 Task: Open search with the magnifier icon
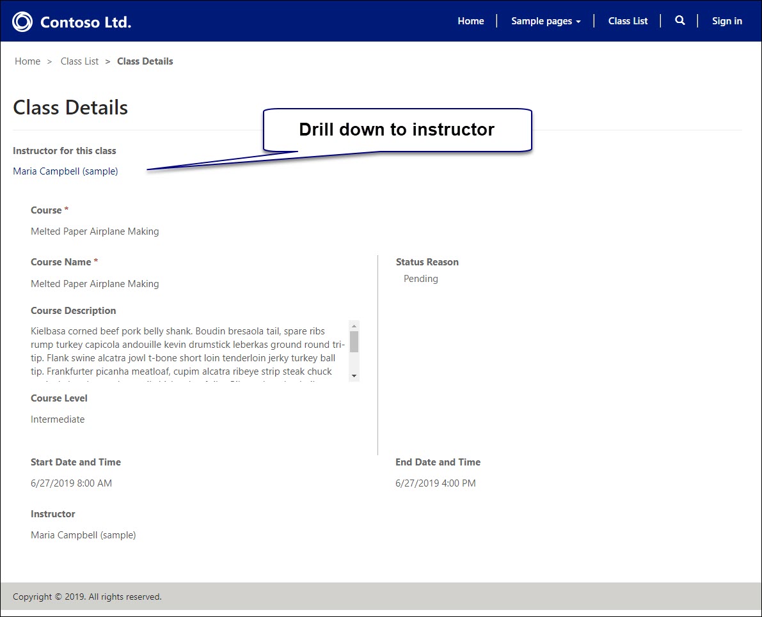tap(679, 21)
